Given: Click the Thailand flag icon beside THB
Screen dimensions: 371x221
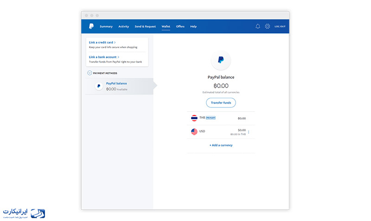Looking at the screenshot, I should coord(194,118).
